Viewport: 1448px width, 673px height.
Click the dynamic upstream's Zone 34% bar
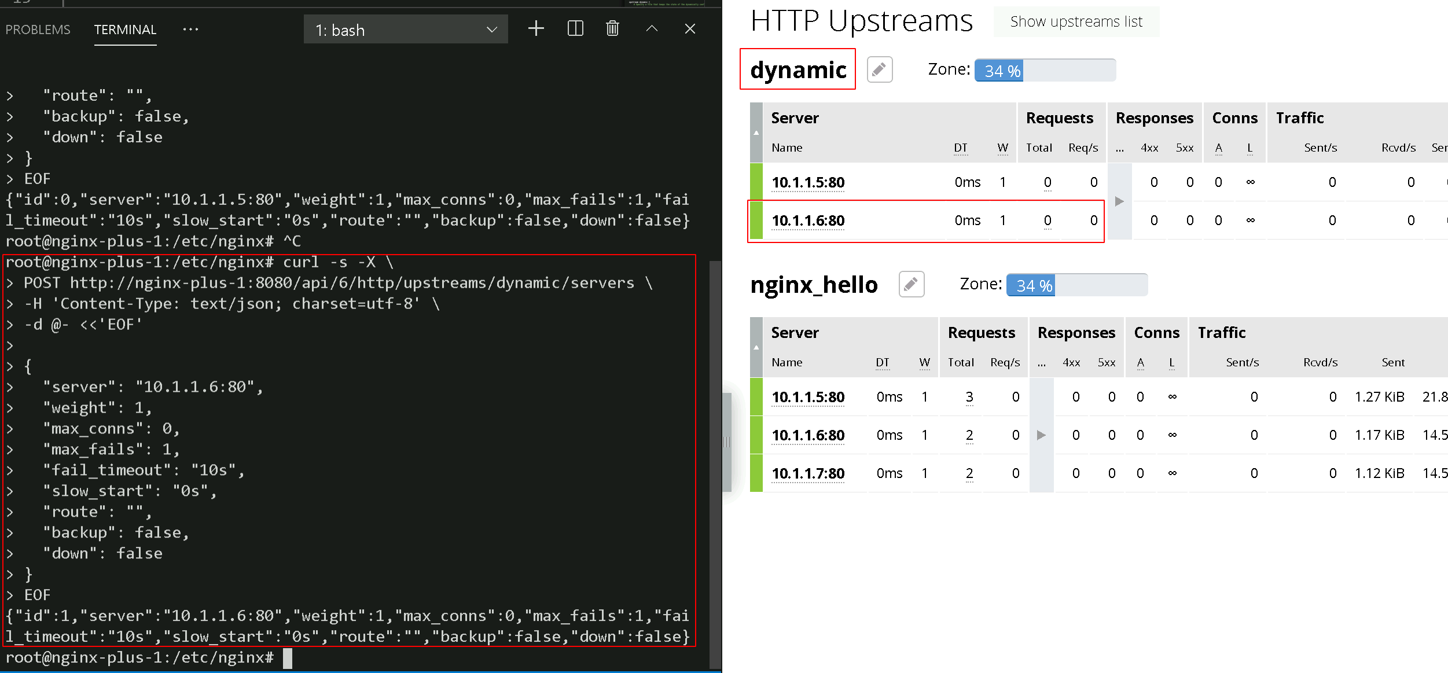click(x=1045, y=71)
